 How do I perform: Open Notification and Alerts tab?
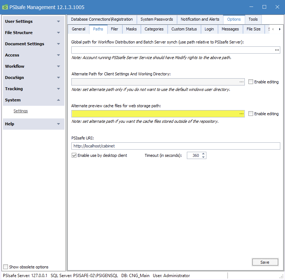pyautogui.click(x=200, y=19)
